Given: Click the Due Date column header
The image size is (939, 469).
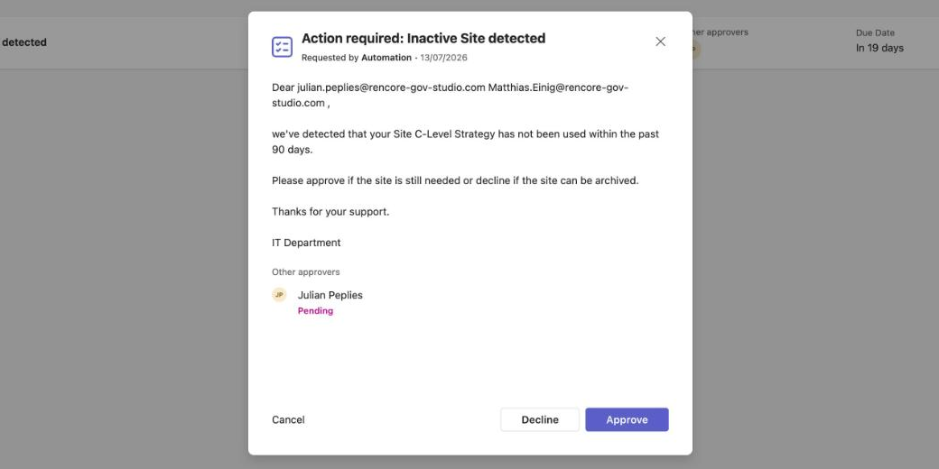Looking at the screenshot, I should tap(875, 32).
